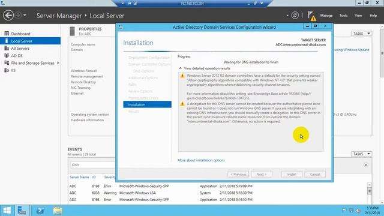Select File and Storage Services

[x=32, y=63]
